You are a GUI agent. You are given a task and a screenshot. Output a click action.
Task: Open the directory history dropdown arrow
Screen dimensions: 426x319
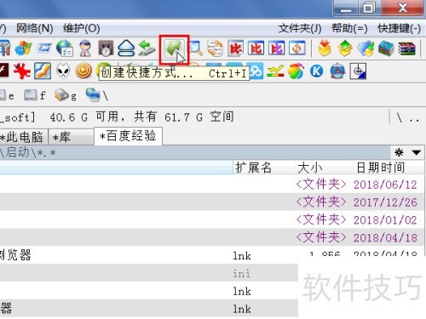416,152
